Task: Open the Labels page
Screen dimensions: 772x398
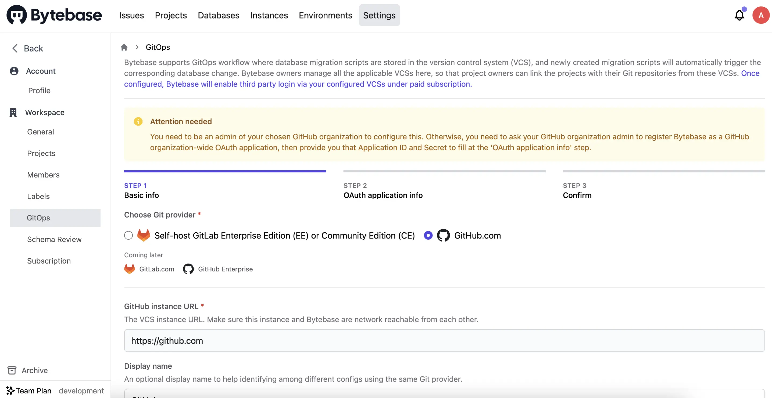Action: 38,197
